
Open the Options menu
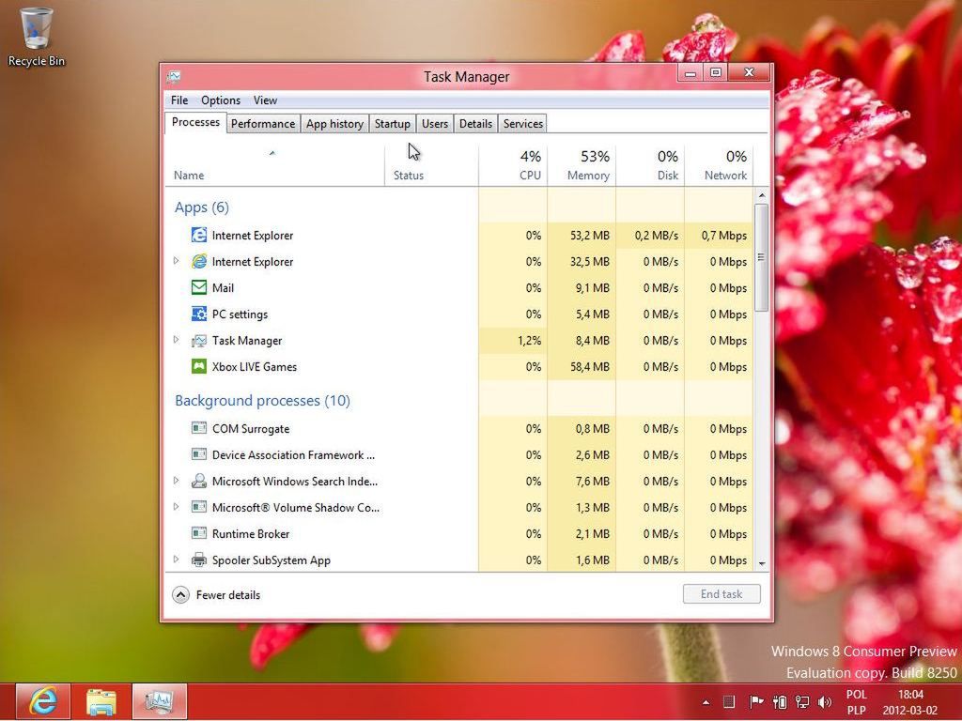[220, 100]
